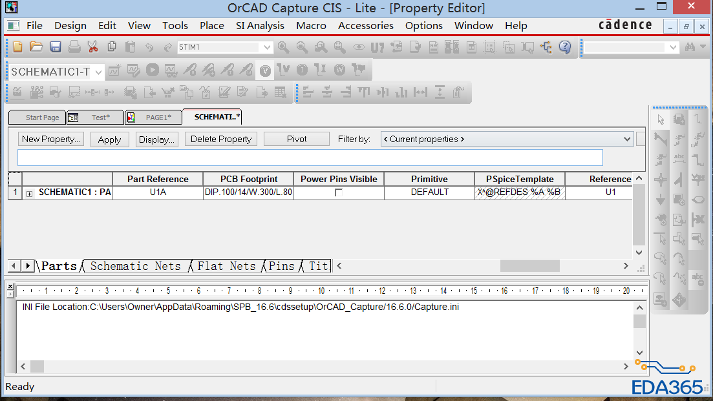Click the Zoom Out magnifier icon
713x401 pixels.
[x=302, y=46]
